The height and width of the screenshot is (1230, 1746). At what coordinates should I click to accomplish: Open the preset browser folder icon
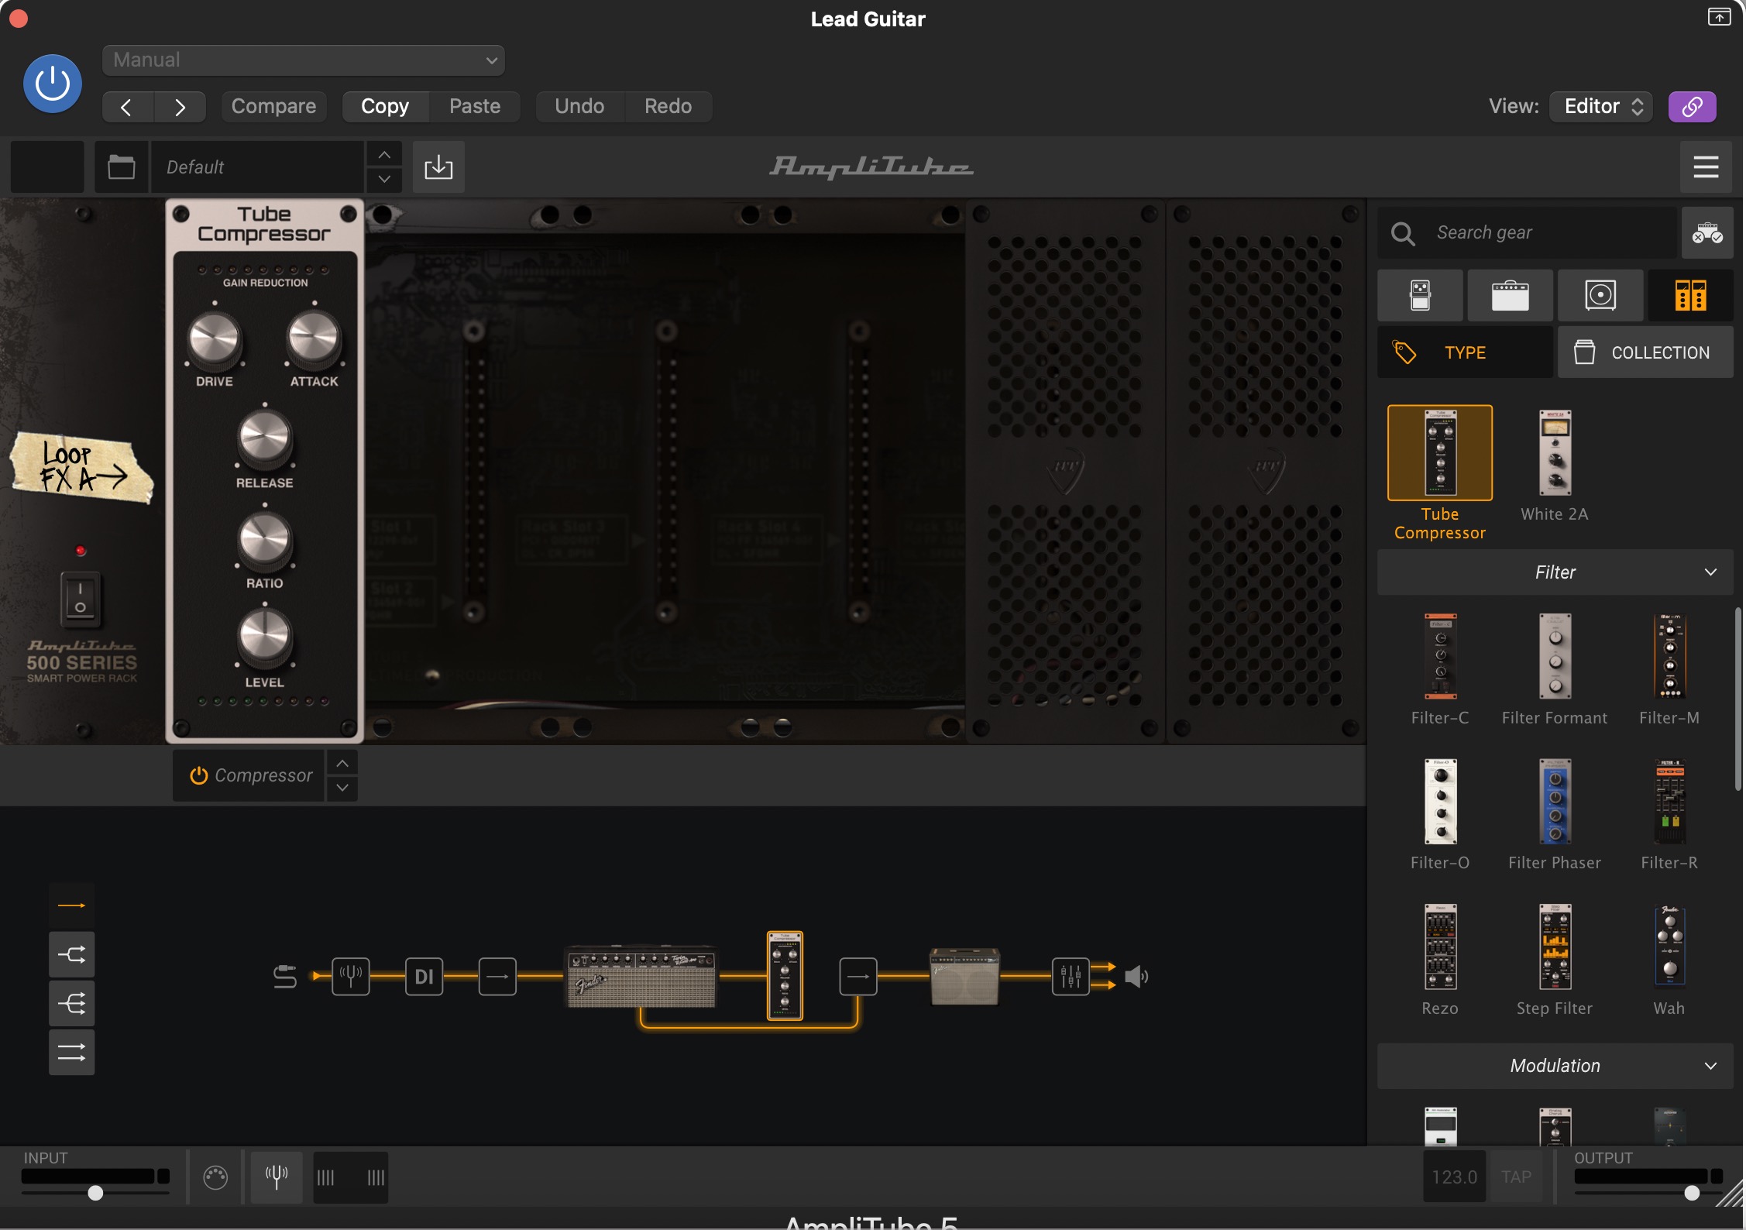[121, 167]
